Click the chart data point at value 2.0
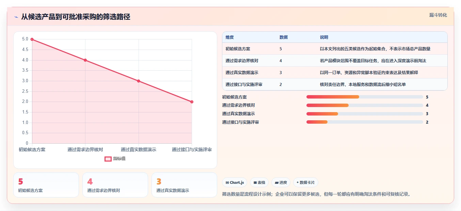 tap(192, 102)
